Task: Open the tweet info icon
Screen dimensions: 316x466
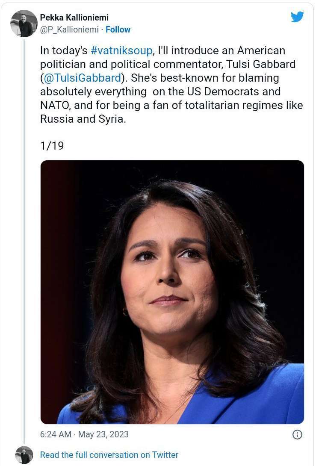Action: coord(297,434)
